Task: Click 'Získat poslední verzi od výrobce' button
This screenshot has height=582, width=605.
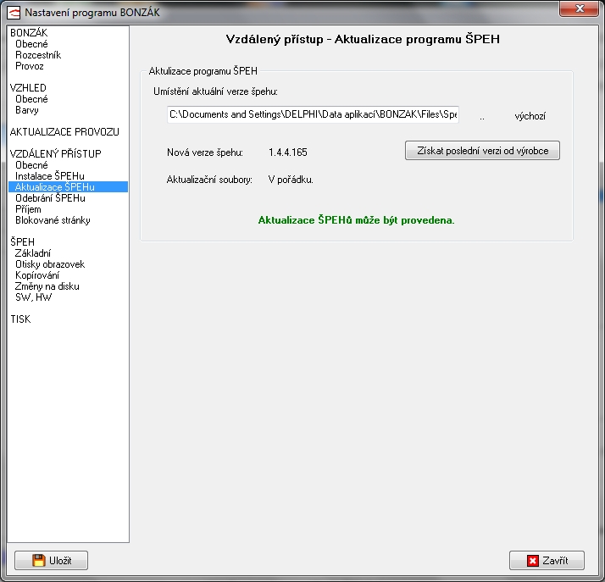Action: tap(482, 151)
